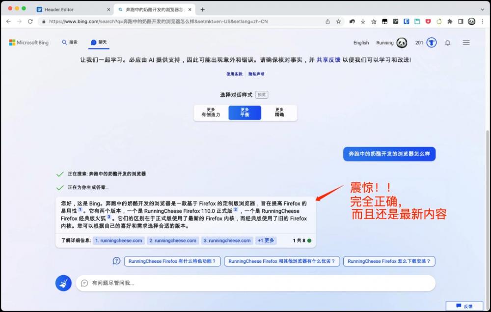Select 更多平衡 conversation style
The height and width of the screenshot is (312, 491).
(245, 113)
